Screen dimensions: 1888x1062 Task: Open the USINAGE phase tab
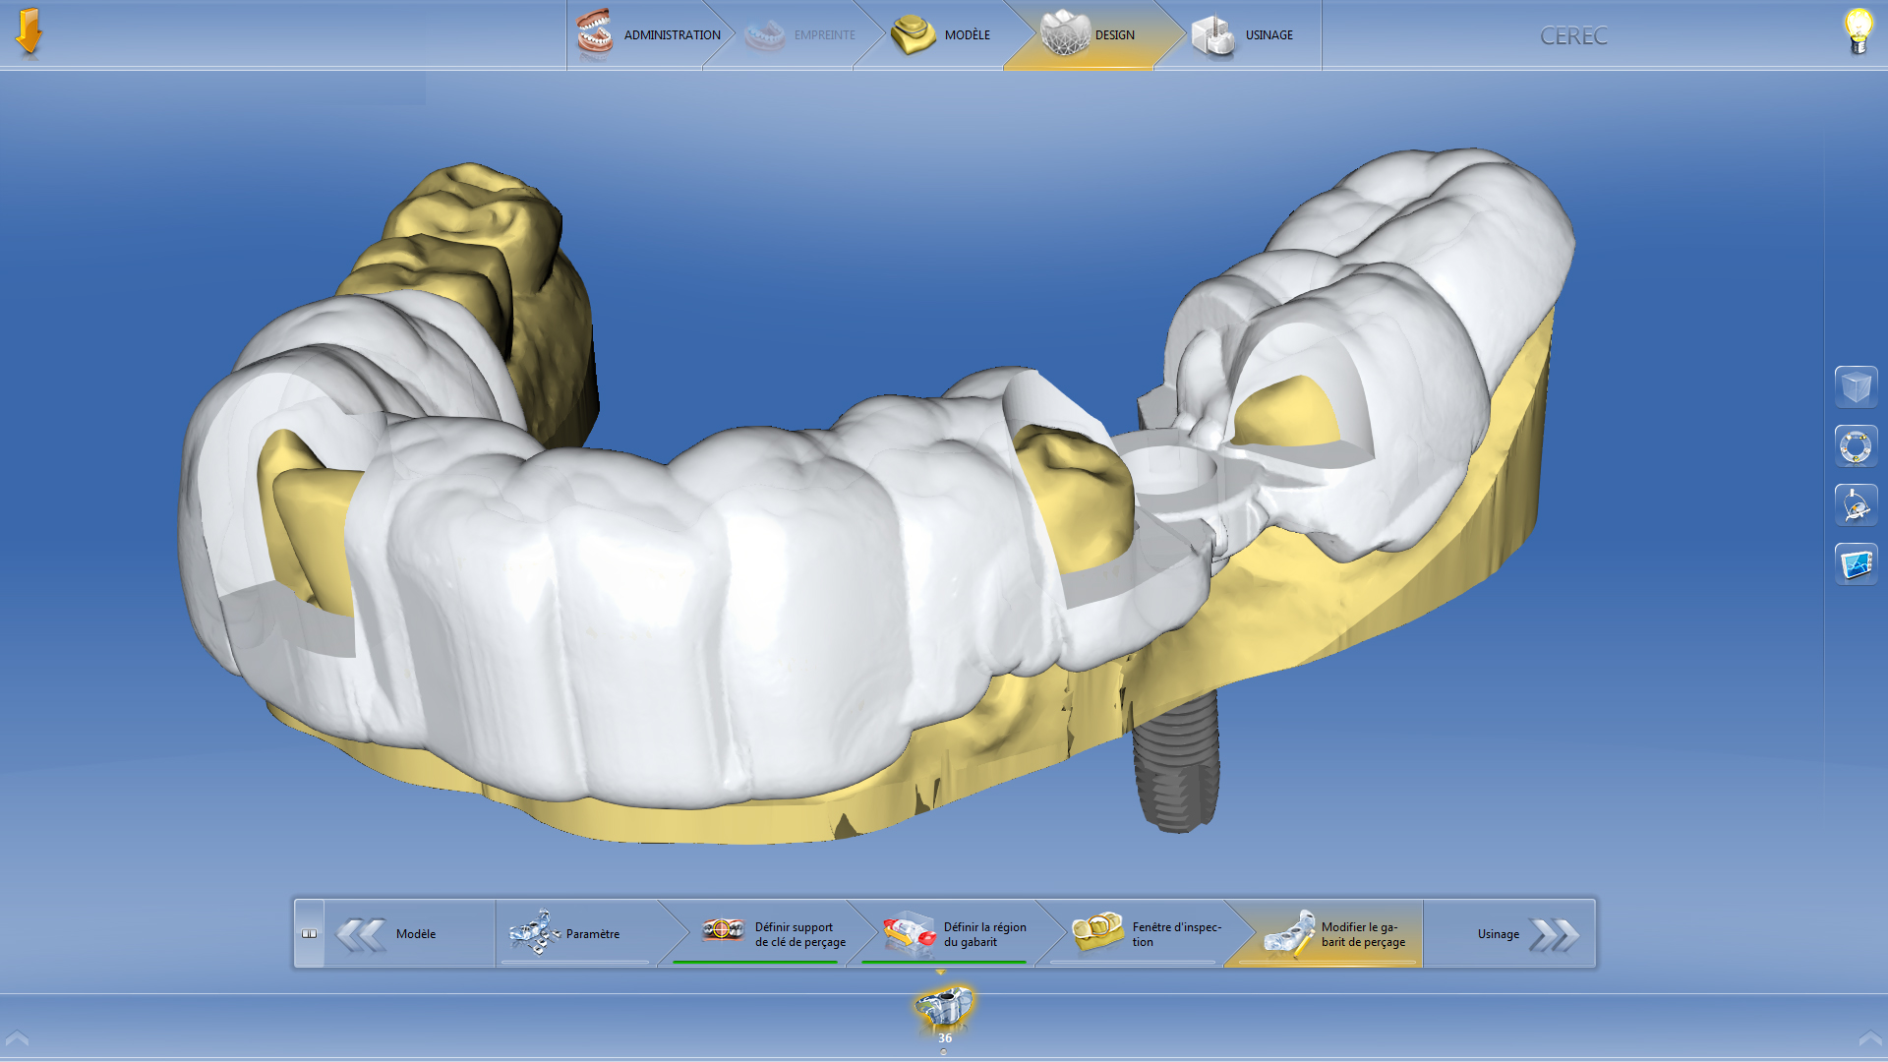coord(1268,34)
